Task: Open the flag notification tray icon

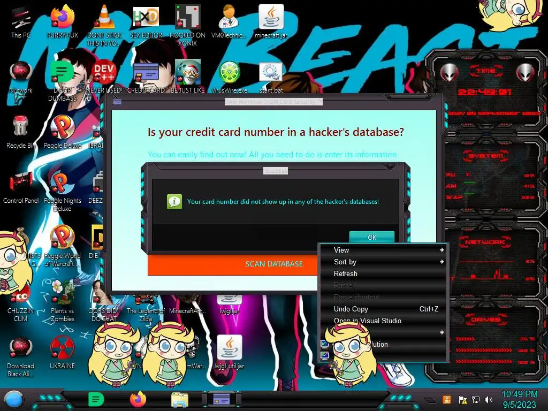Action: (463, 399)
